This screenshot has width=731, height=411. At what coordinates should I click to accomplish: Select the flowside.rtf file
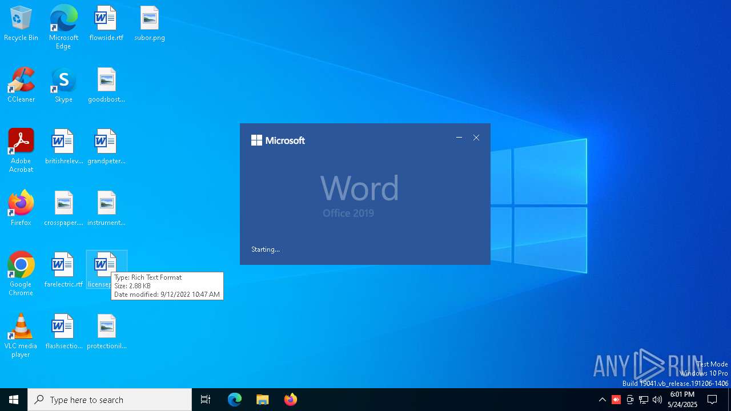(106, 23)
